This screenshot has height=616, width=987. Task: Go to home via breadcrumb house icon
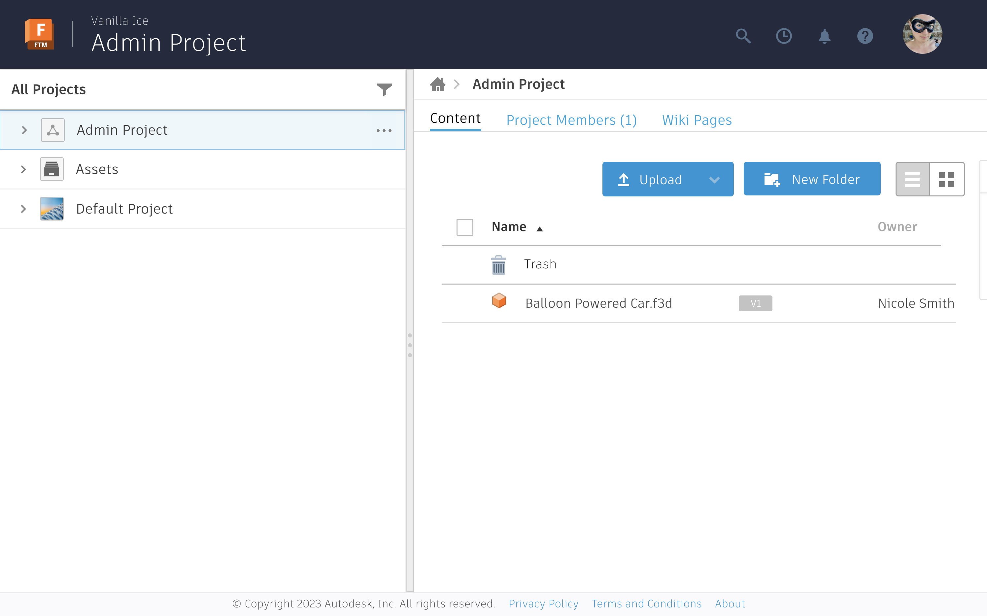[437, 84]
